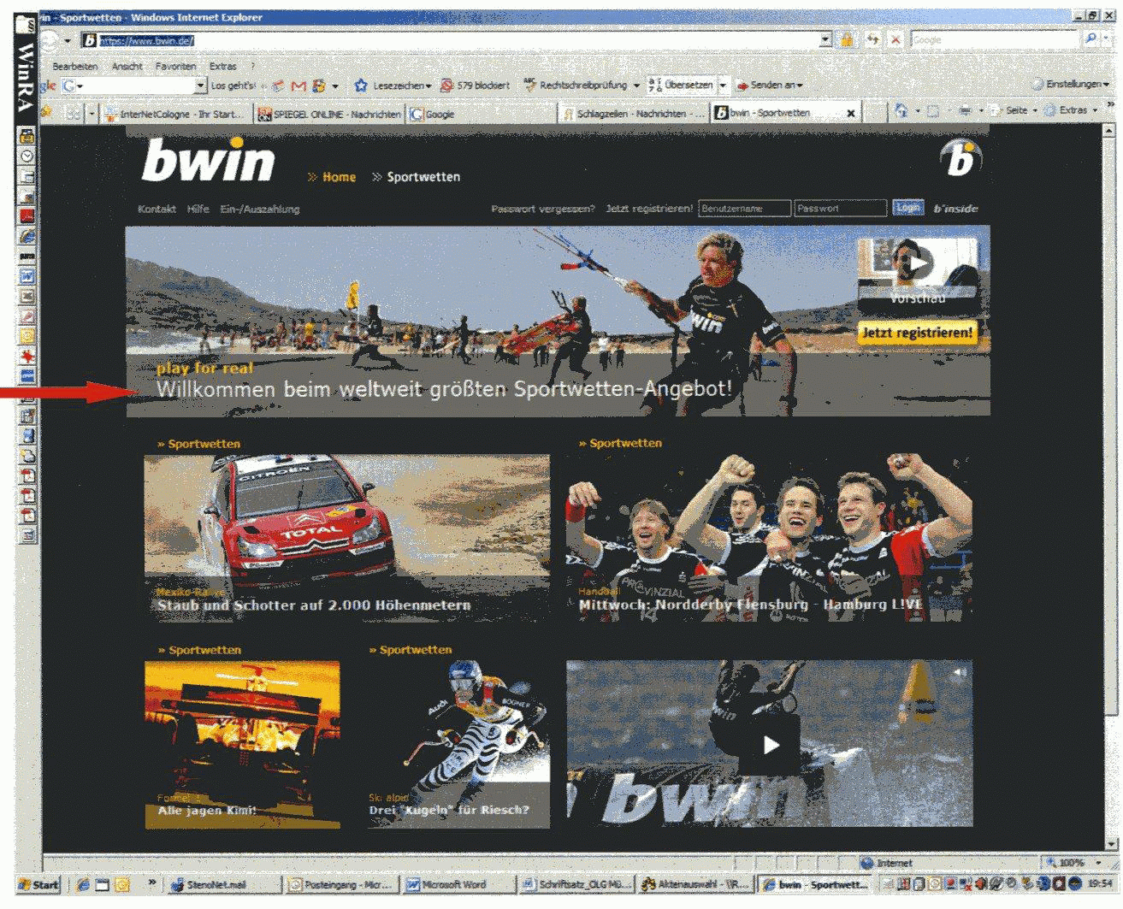Viewport: 1123px width, 909px height.
Task: Open the Kontakt link
Action: coord(157,209)
